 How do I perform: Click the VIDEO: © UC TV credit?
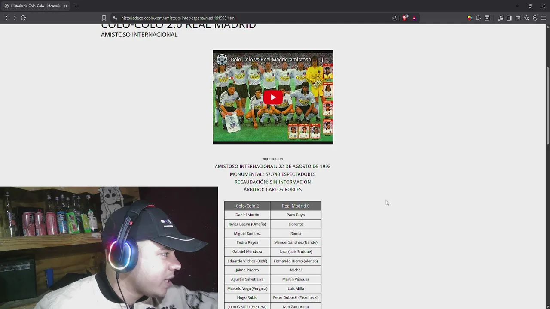[273, 159]
